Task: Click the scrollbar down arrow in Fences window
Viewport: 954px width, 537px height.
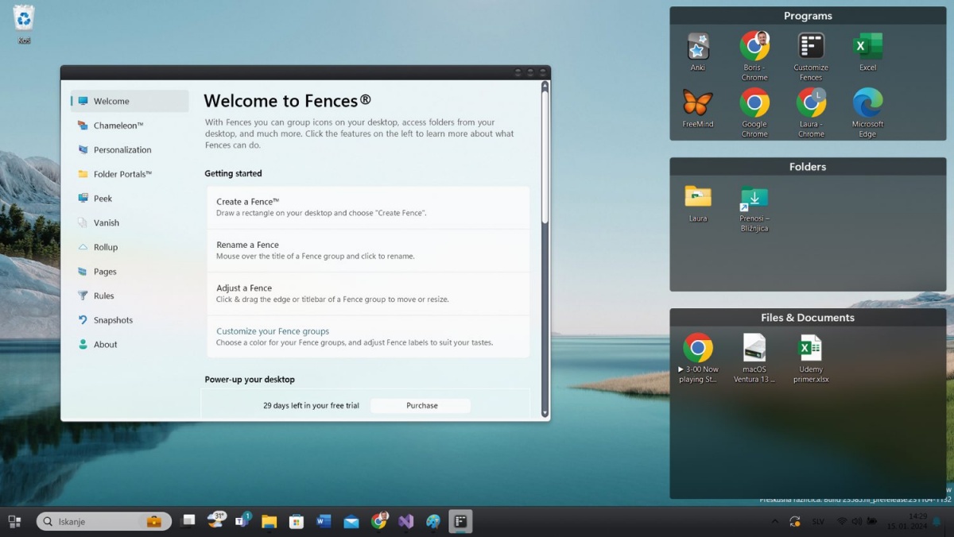Action: click(545, 413)
